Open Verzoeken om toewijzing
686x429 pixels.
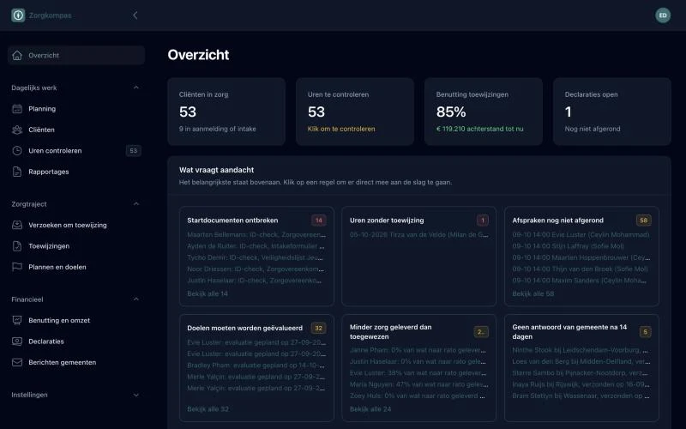tap(76, 225)
